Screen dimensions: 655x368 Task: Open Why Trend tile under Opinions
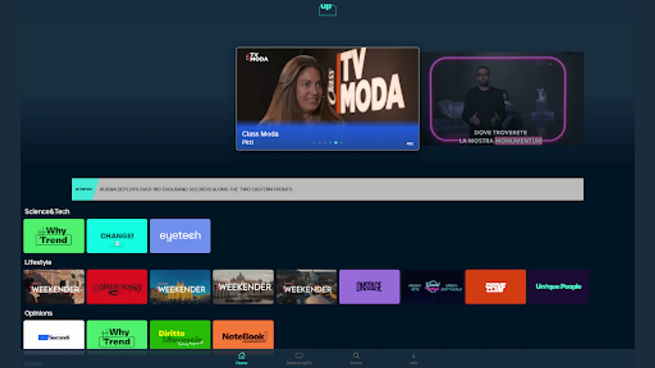[117, 335]
